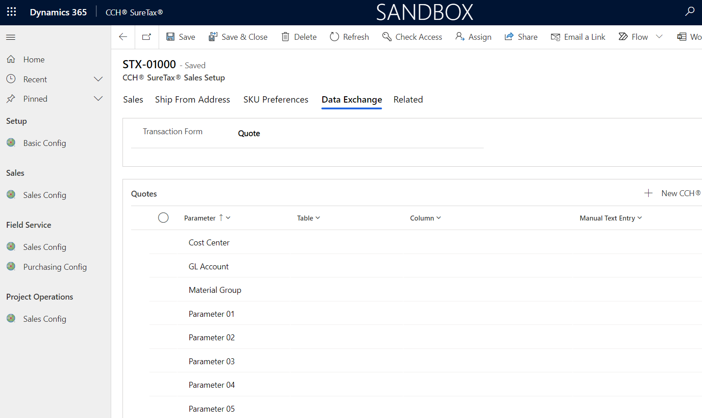Select the Parameter 03 row
The height and width of the screenshot is (418, 702).
coord(425,361)
